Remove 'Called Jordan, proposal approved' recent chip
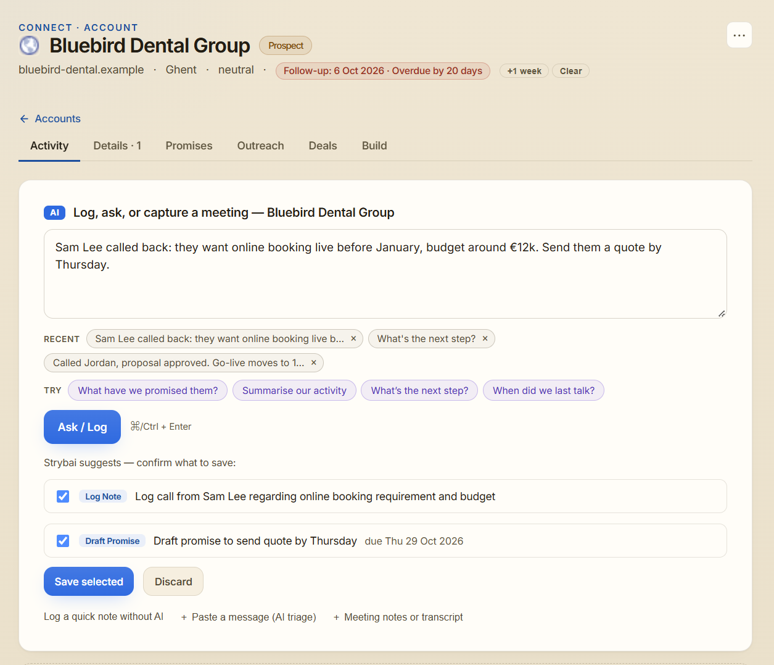Viewport: 774px width, 665px height. coord(313,362)
